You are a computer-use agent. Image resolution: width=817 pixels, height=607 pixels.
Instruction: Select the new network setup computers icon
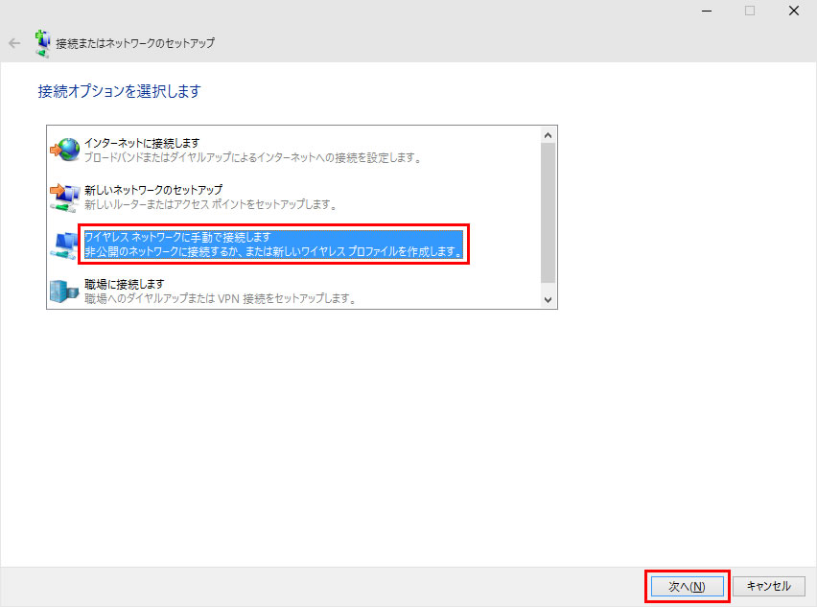[x=64, y=197]
